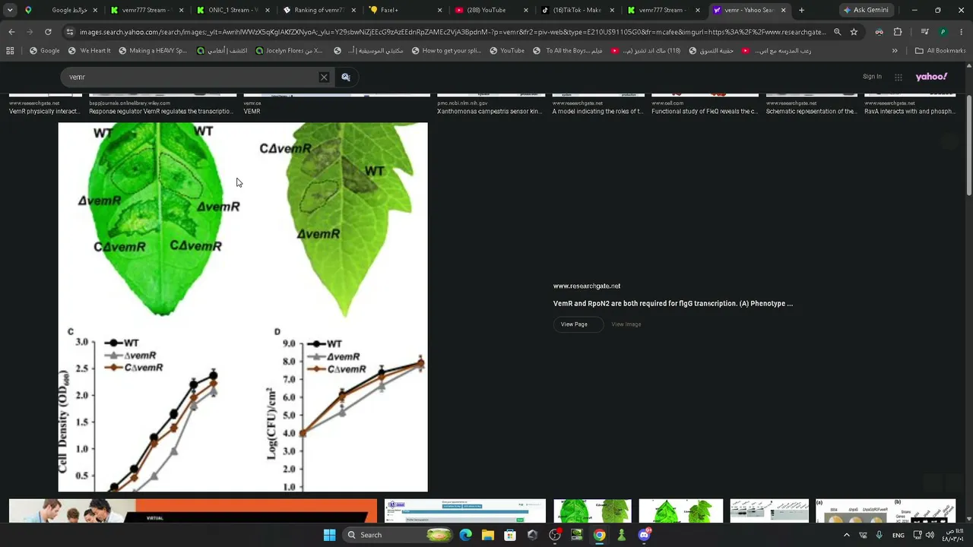Open the To All the Boys bookmark
The image size is (973, 547).
569,51
